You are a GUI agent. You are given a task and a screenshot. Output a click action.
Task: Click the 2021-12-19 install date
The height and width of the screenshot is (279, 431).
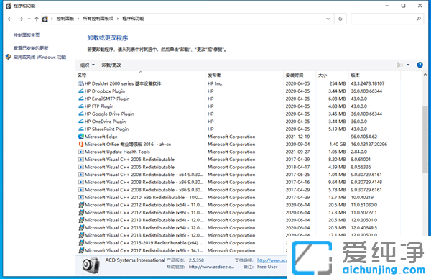[297, 137]
